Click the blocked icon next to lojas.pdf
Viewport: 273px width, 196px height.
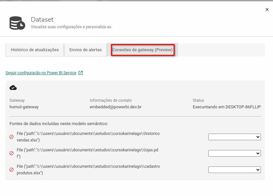click(x=11, y=153)
